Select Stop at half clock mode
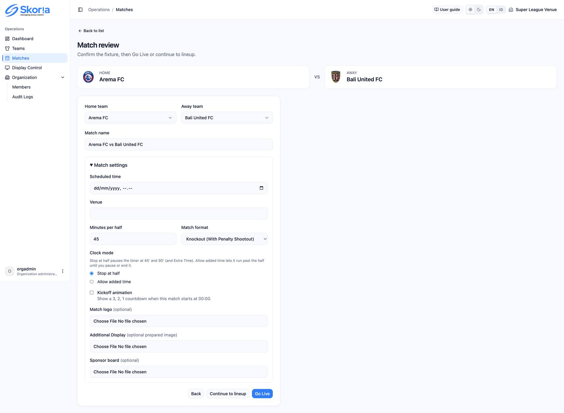Image resolution: width=564 pixels, height=413 pixels. 92,273
